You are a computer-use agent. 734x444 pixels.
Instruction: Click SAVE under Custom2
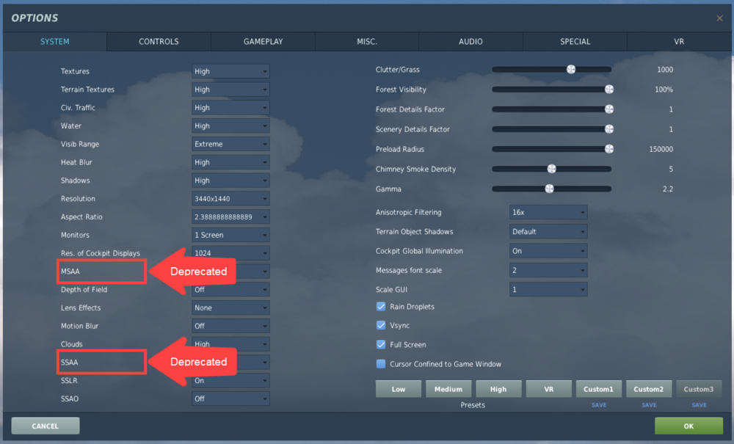(x=649, y=405)
